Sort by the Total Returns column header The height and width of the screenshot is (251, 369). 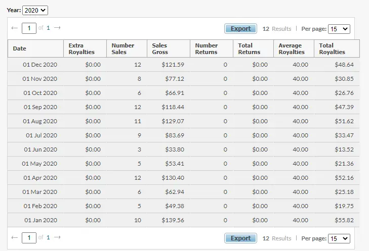(x=253, y=48)
